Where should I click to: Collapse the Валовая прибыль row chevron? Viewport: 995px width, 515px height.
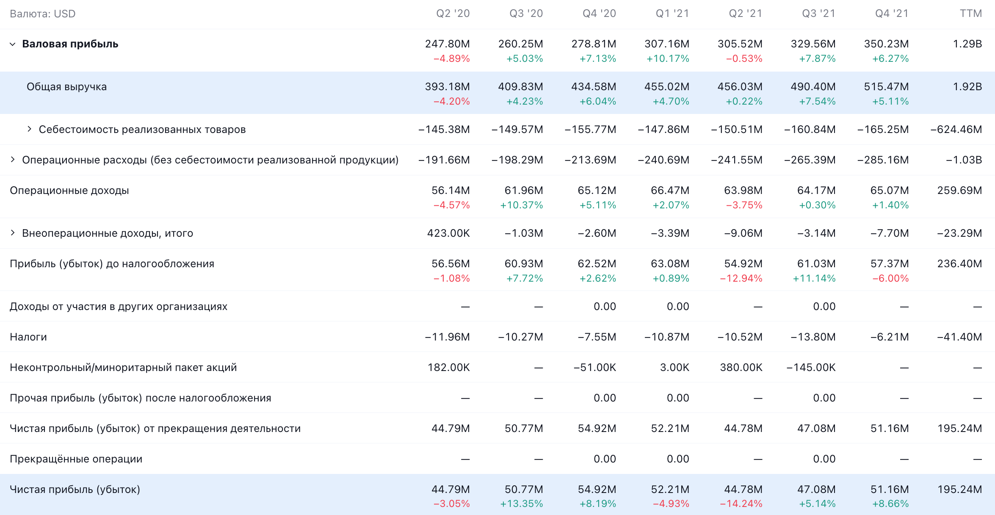pyautogui.click(x=13, y=44)
